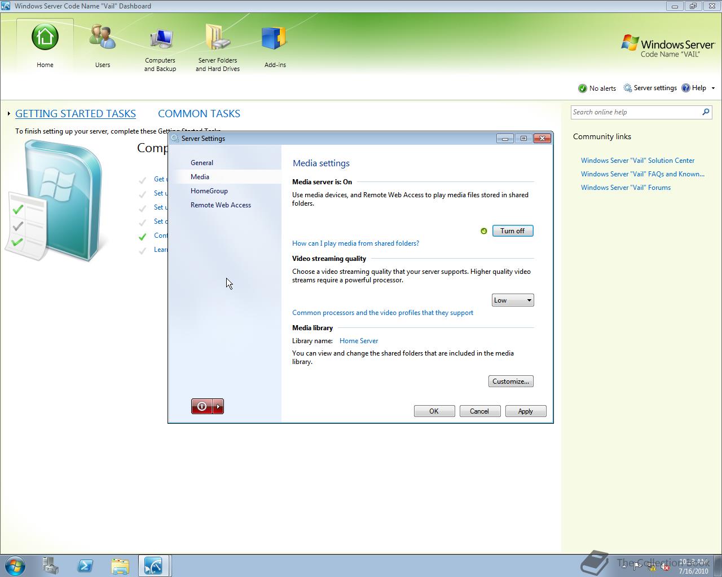Select Media in Server Settings sidebar
The image size is (722, 577).
pos(200,177)
